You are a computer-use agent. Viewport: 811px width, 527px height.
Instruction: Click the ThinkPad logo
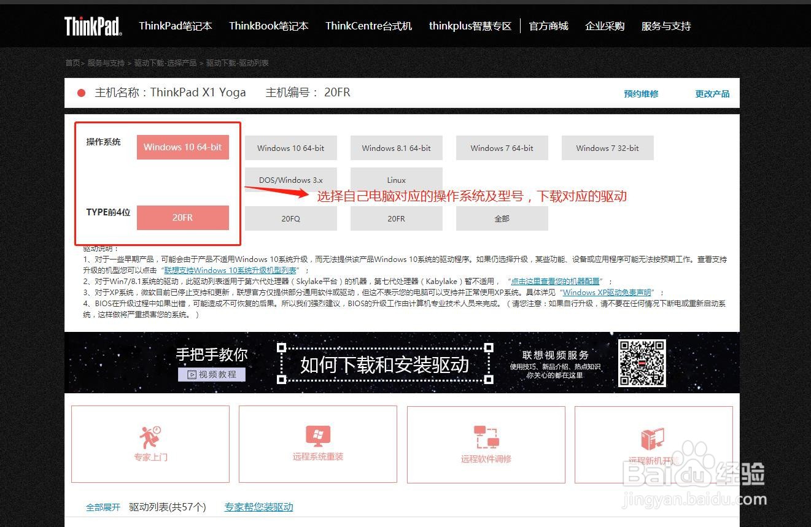tap(93, 26)
